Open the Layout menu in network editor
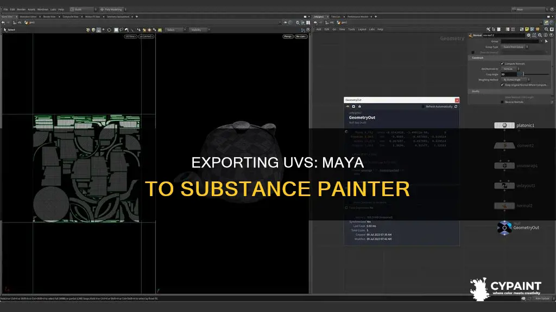Screen dimensions: 556x312 pos(362,29)
